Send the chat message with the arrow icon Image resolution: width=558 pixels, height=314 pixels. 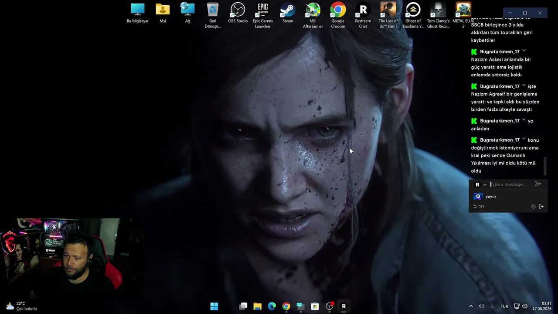[x=538, y=184]
